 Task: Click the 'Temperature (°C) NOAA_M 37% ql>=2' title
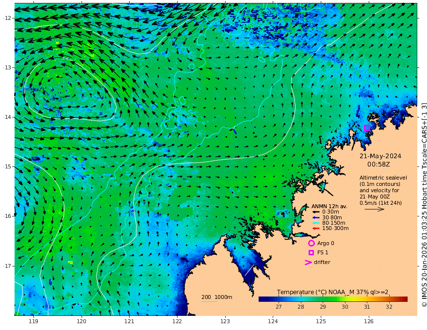[332, 292]
